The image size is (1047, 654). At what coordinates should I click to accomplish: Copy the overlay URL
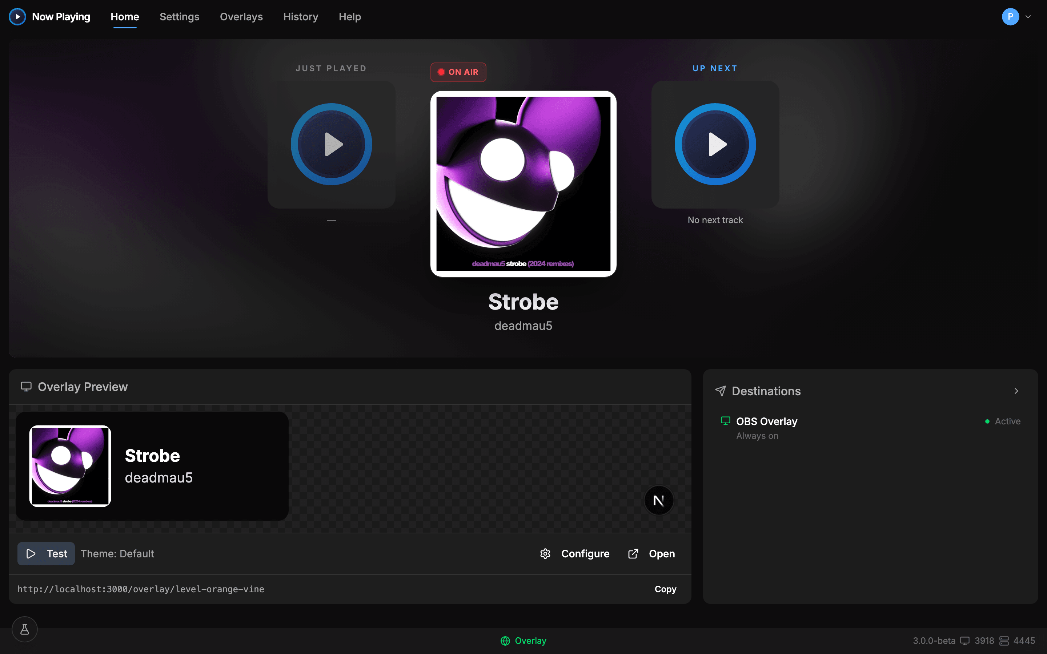coord(665,589)
